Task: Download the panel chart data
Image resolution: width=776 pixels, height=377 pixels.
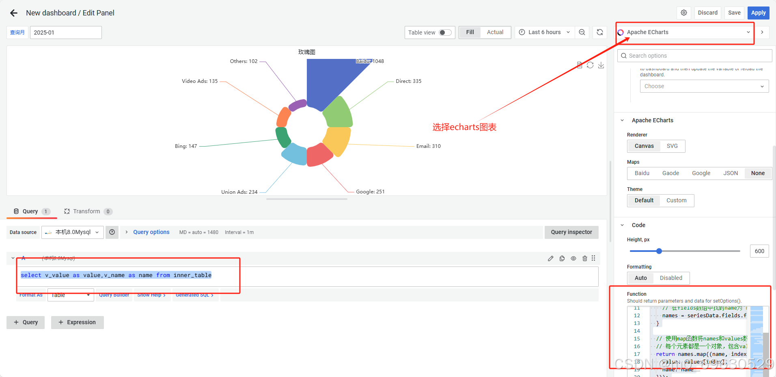Action: pyautogui.click(x=601, y=65)
